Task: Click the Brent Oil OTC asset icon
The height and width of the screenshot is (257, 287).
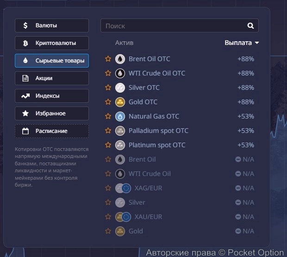Action: click(x=120, y=59)
